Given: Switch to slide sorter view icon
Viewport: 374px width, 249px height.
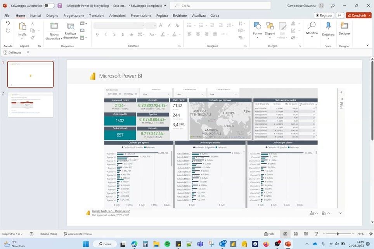Looking at the screenshot, I should (x=296, y=234).
